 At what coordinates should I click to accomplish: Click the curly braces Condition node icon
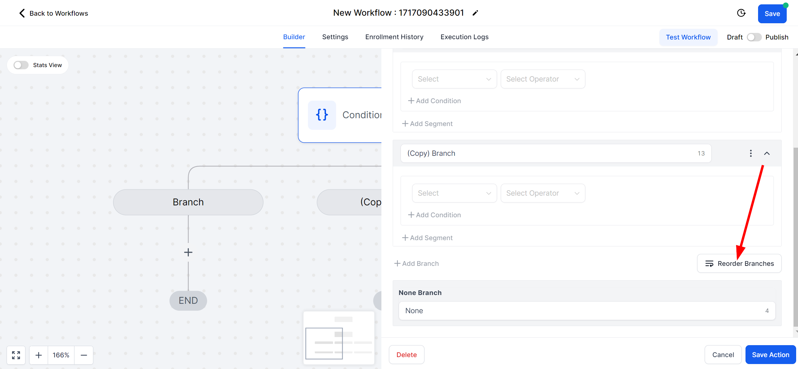[x=322, y=115]
